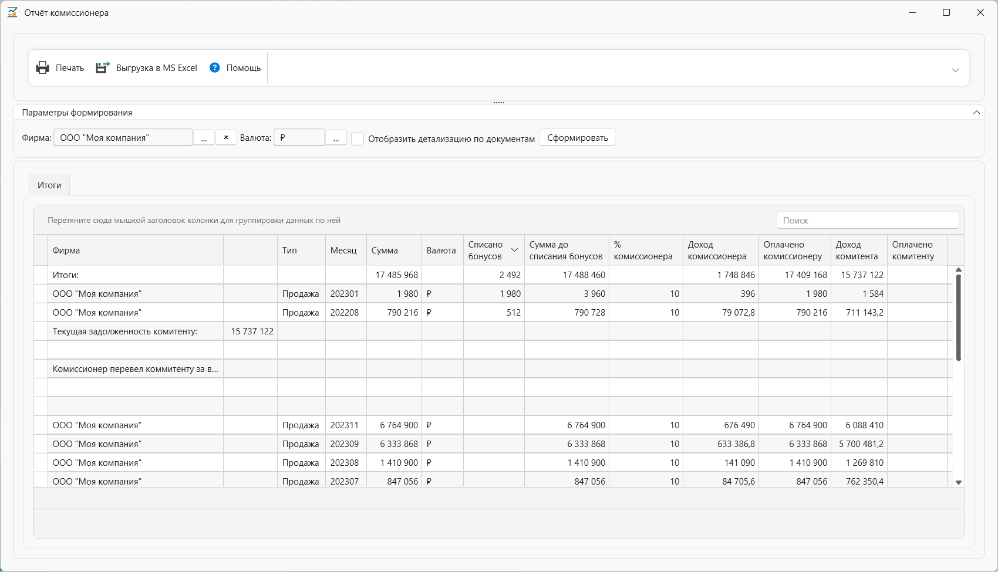Click the month cell 202308
The height and width of the screenshot is (572, 998).
click(x=346, y=463)
